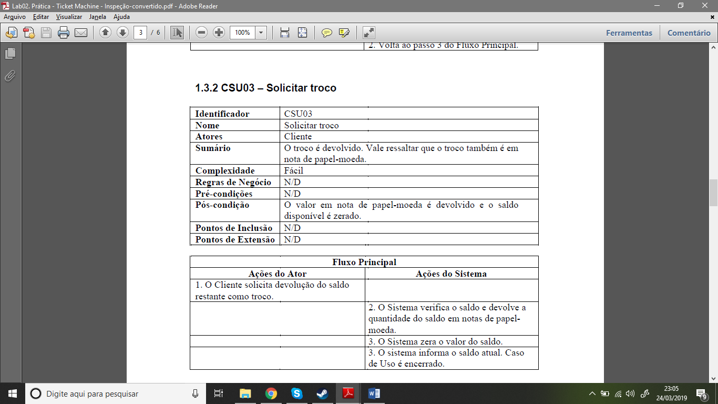Click the 100% zoom level field

(x=242, y=33)
